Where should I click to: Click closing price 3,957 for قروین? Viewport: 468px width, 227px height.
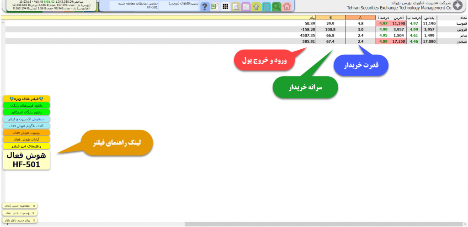[430, 30]
